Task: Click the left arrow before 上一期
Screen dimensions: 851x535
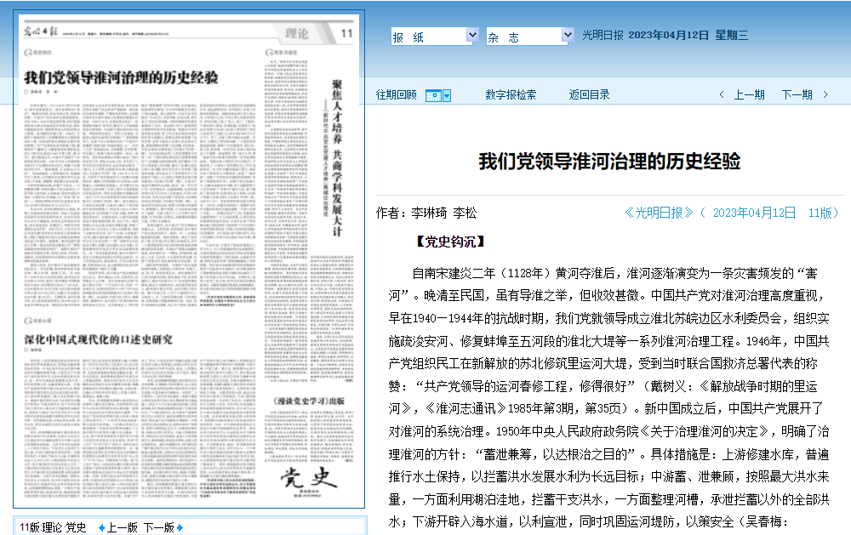Action: coord(722,95)
